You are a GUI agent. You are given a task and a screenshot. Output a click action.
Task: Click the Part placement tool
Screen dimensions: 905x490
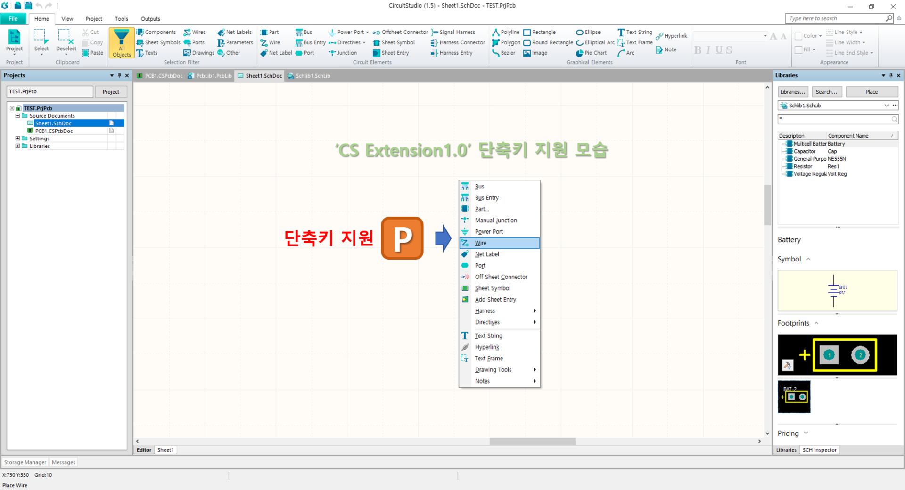(x=270, y=32)
